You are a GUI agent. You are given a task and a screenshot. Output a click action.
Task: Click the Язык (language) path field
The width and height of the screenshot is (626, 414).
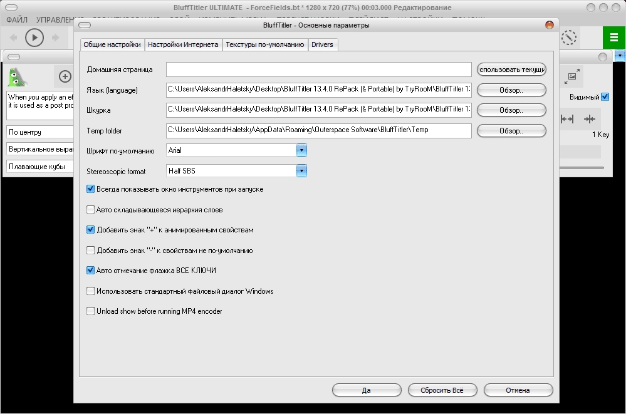click(318, 90)
